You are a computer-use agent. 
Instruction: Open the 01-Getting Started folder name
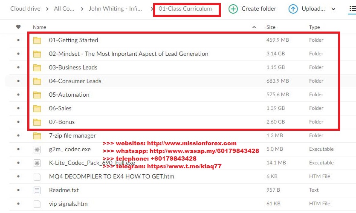74,40
